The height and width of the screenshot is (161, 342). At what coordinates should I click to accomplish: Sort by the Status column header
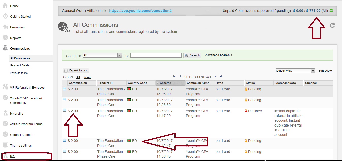250,83
